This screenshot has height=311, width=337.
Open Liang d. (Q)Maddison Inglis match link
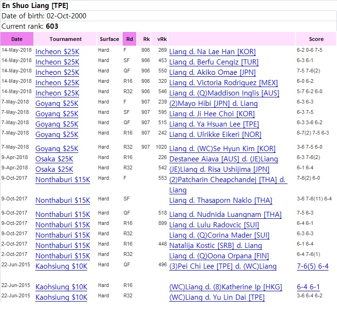(224, 93)
